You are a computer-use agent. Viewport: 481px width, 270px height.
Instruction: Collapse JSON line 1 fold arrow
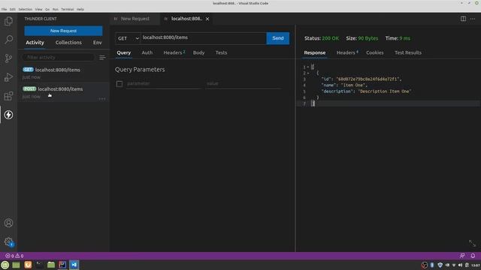[x=308, y=67]
